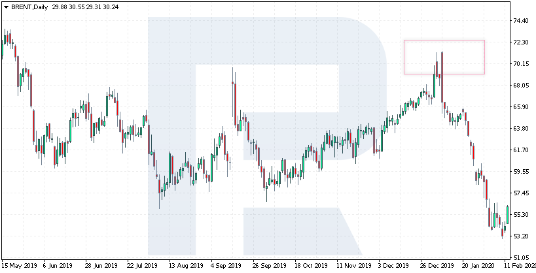Select the 15 May 2019 date label

pos(19,266)
